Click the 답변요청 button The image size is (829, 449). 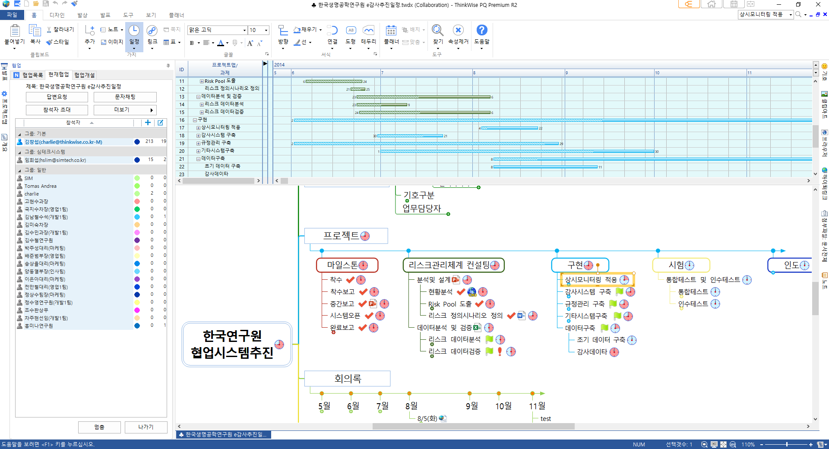[x=57, y=97]
